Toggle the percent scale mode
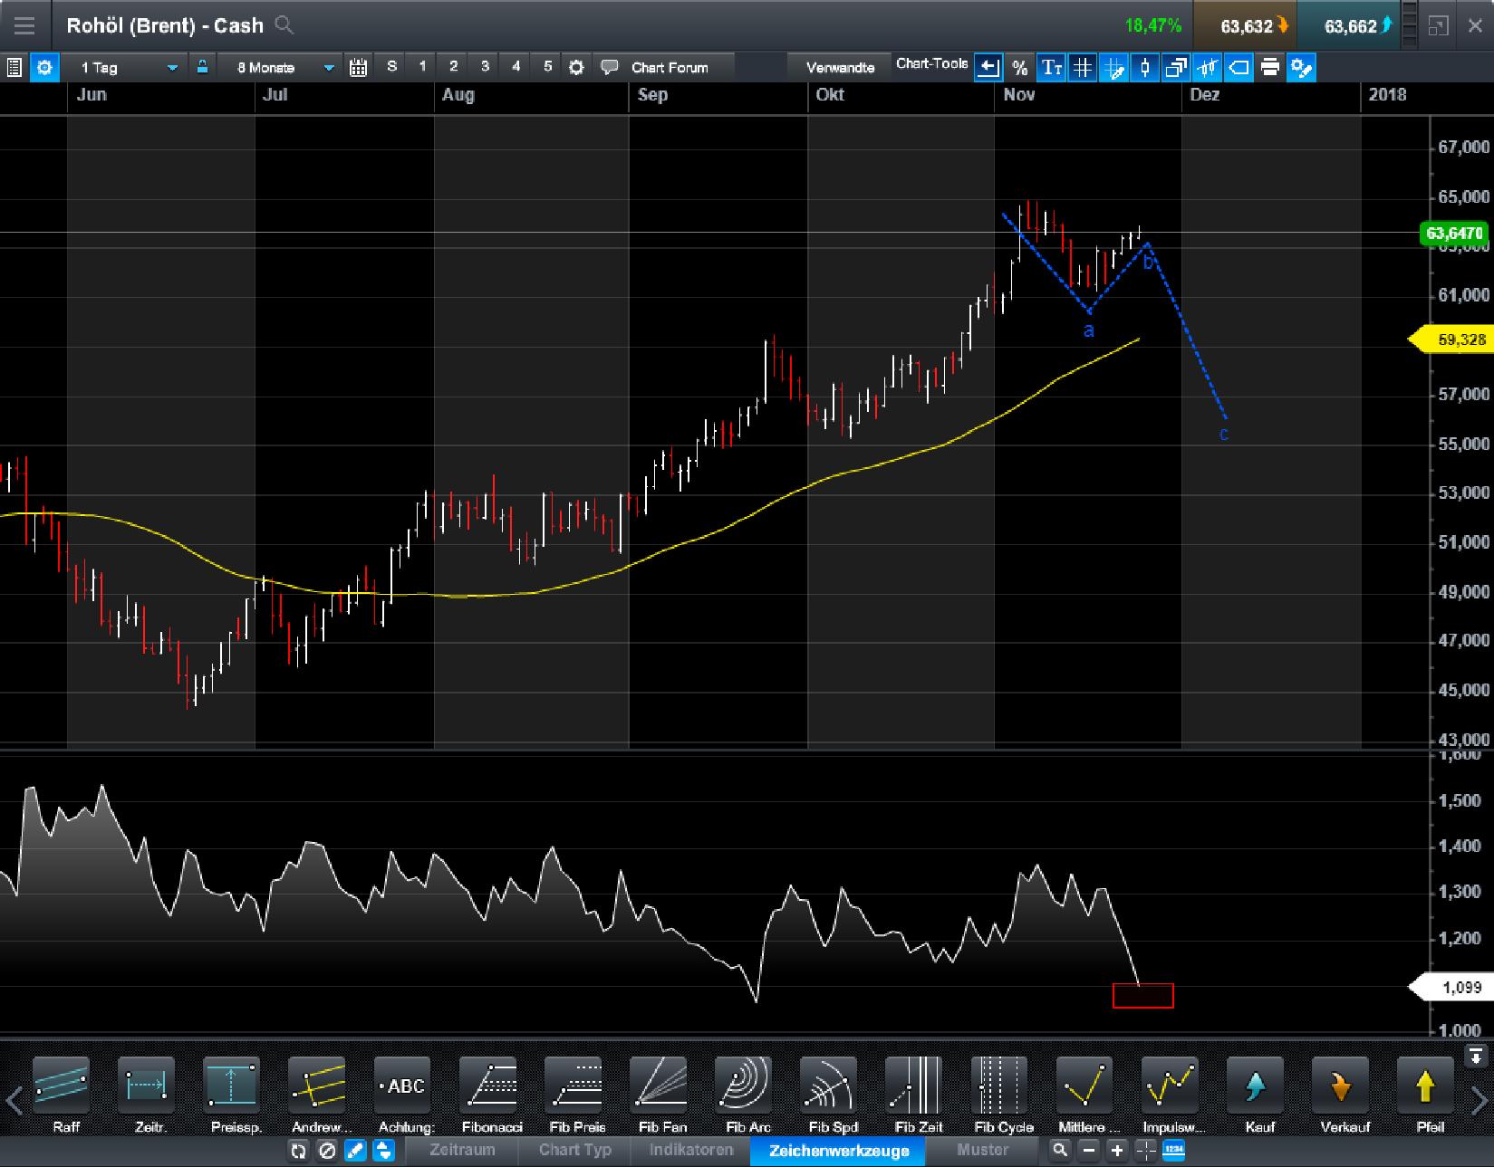The height and width of the screenshot is (1167, 1494). (x=1020, y=66)
